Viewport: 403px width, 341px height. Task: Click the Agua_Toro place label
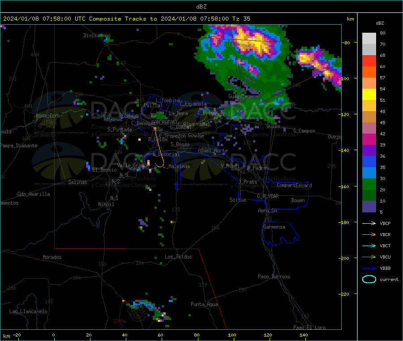click(48, 116)
